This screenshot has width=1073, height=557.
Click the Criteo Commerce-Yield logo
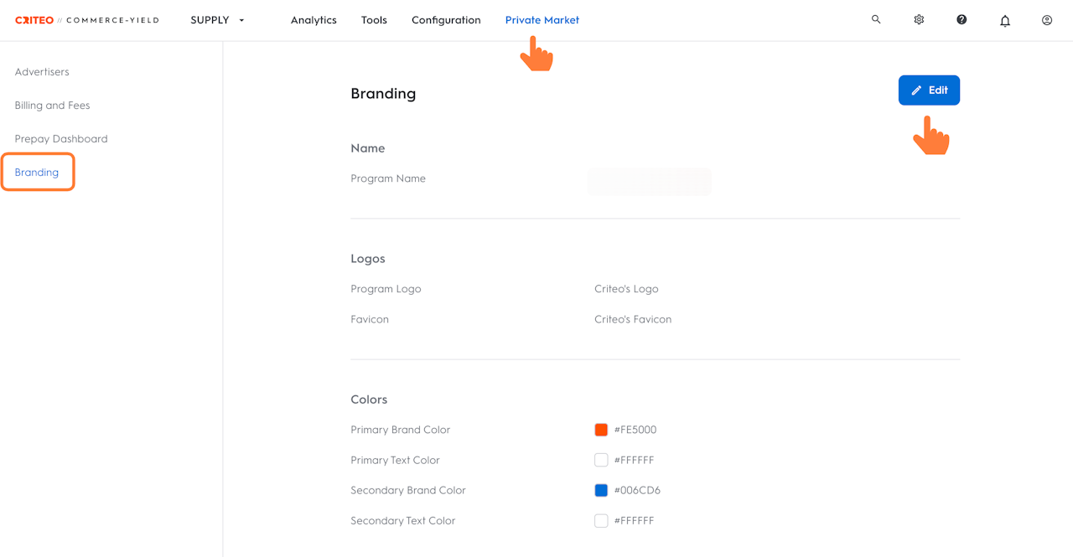coord(86,20)
